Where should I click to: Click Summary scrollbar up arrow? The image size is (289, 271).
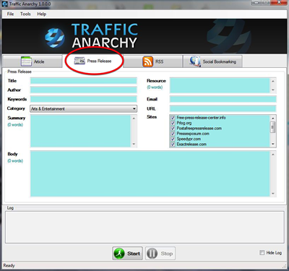(134, 119)
